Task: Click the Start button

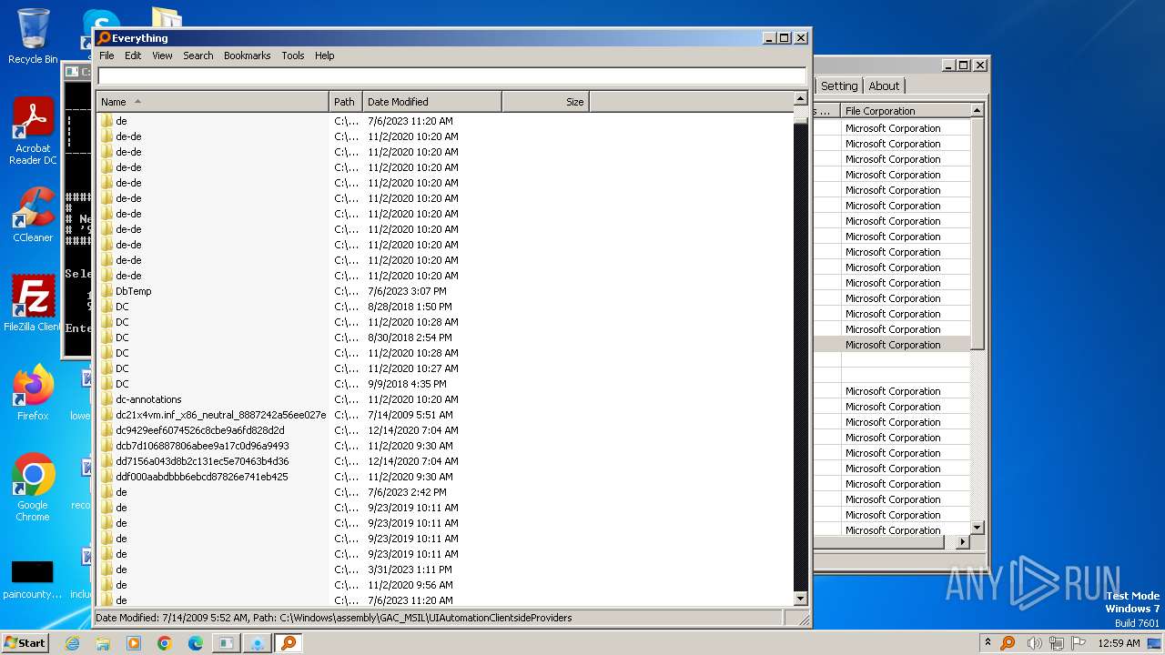Action: [25, 643]
